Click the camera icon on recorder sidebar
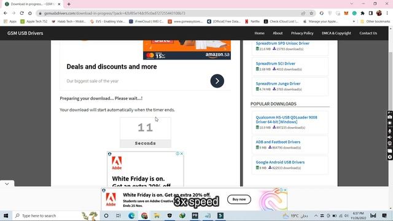 pyautogui.click(x=390, y=117)
